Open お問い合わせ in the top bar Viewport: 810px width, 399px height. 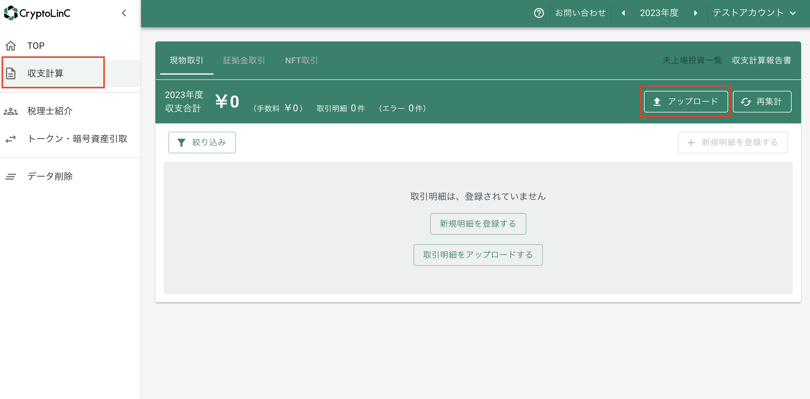[x=580, y=13]
